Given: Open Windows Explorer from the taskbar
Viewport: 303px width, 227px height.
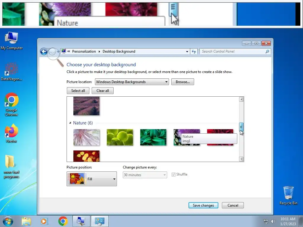Looking at the screenshot, I should [x=26, y=221].
